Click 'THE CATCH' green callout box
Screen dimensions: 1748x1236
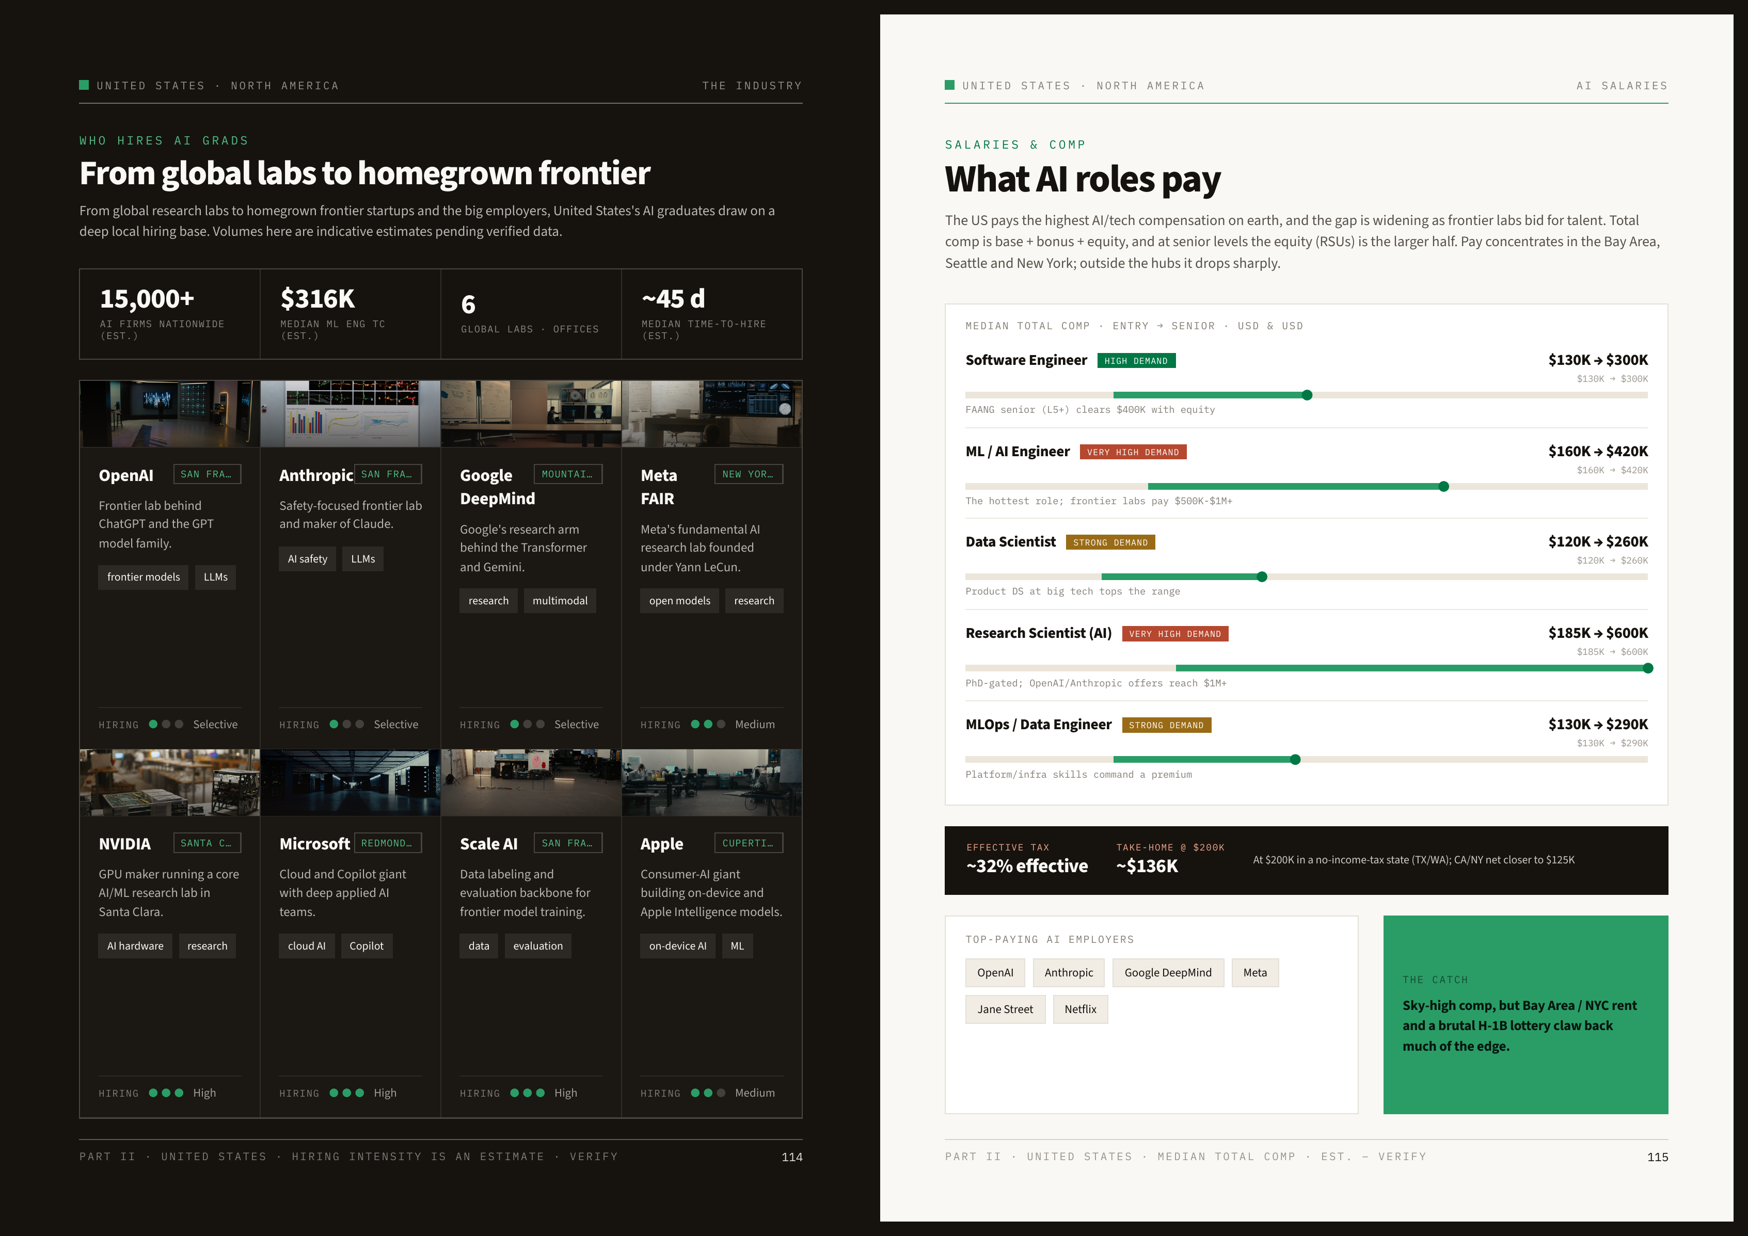click(1525, 1015)
